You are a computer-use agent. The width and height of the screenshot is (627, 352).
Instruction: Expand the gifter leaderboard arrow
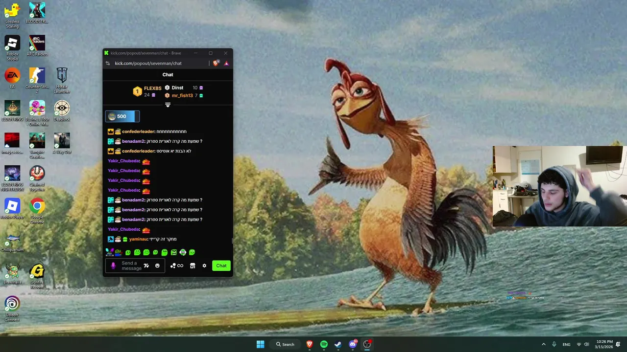tap(168, 105)
